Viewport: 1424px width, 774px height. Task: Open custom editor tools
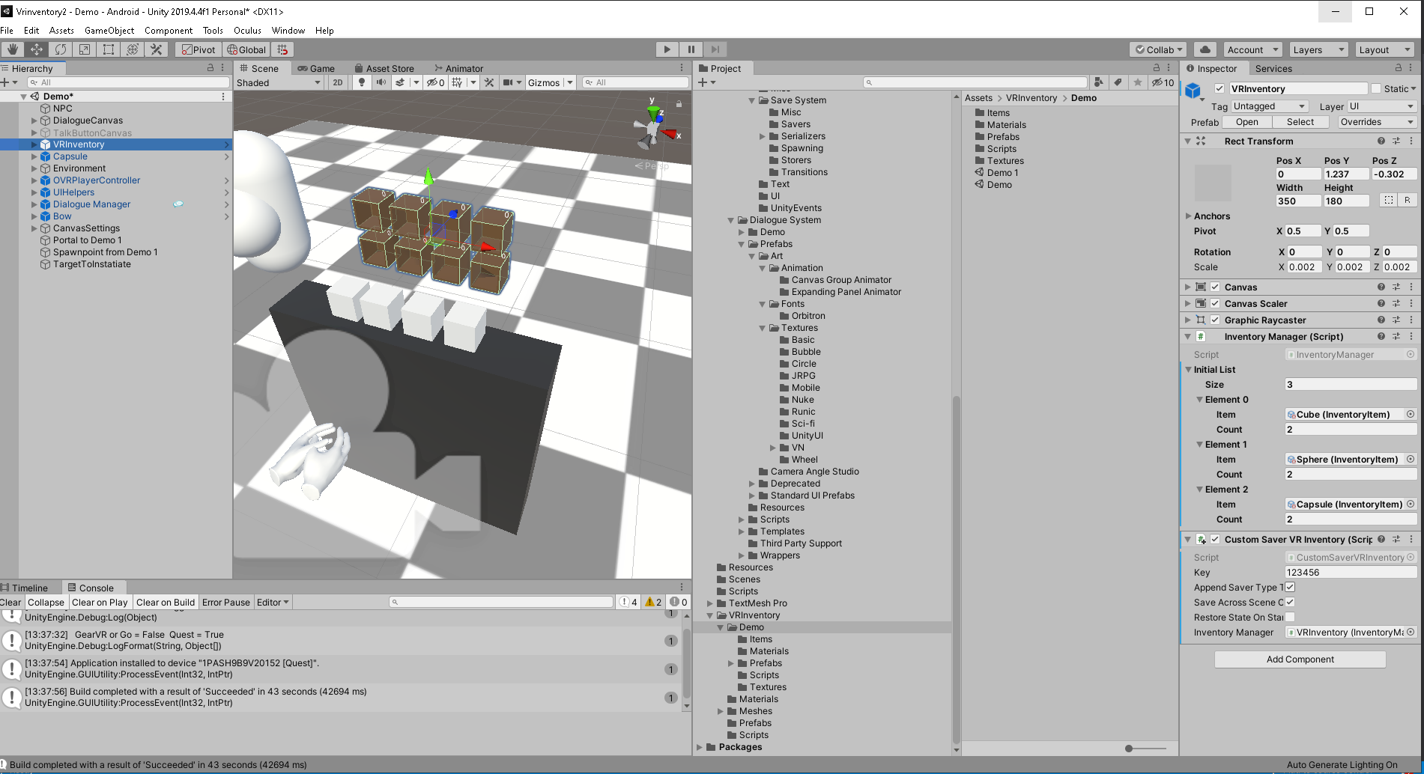point(156,49)
